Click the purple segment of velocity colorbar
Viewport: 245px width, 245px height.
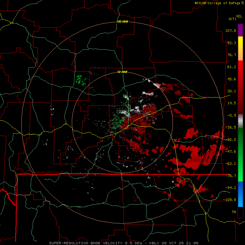(x=240, y=30)
